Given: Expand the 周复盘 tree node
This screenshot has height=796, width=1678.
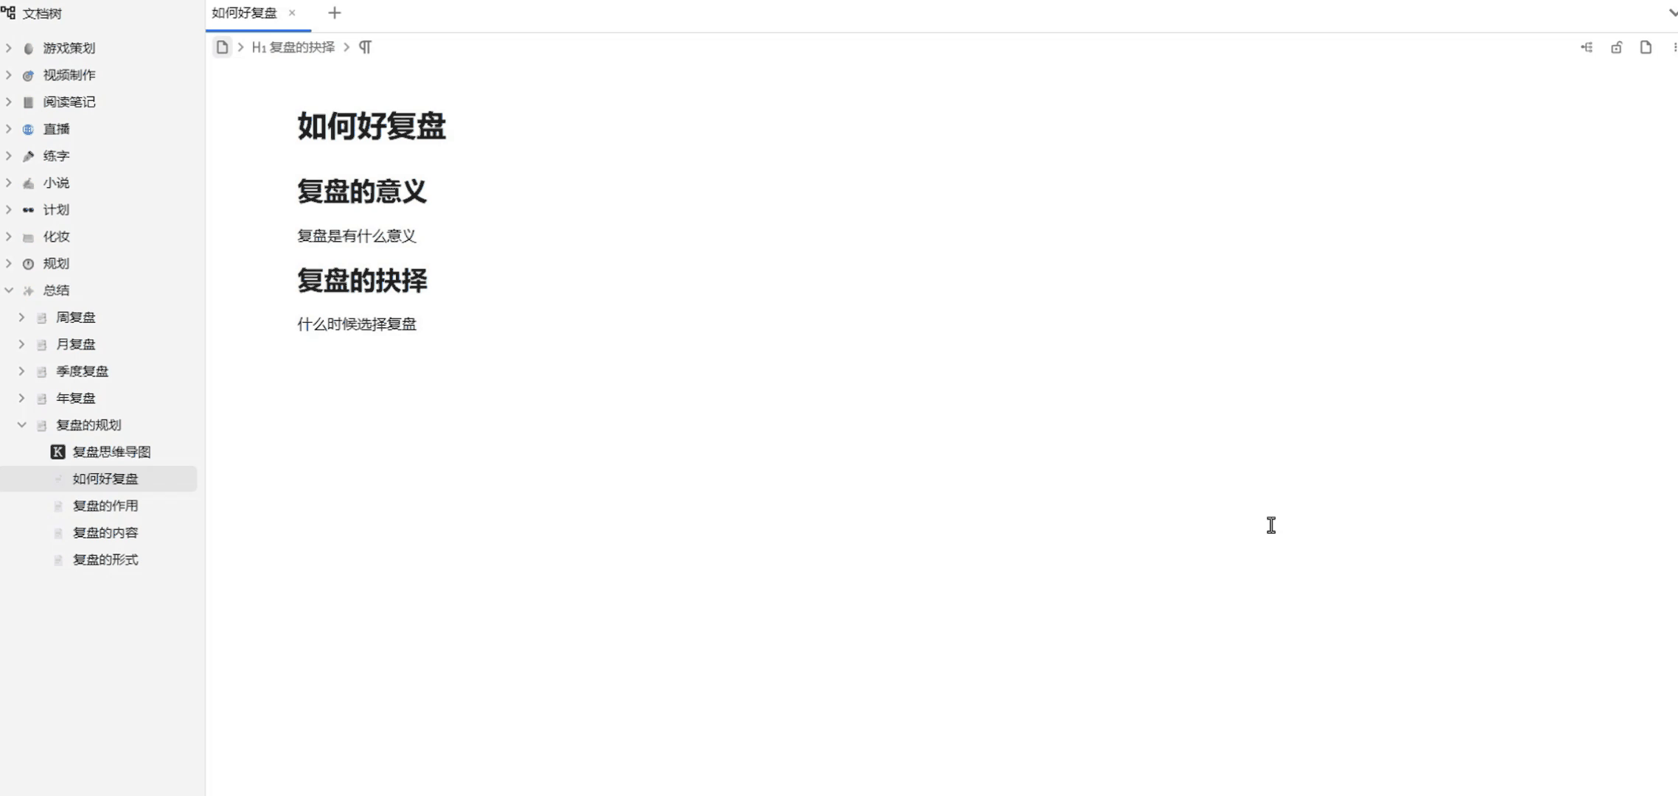Looking at the screenshot, I should pyautogui.click(x=22, y=318).
